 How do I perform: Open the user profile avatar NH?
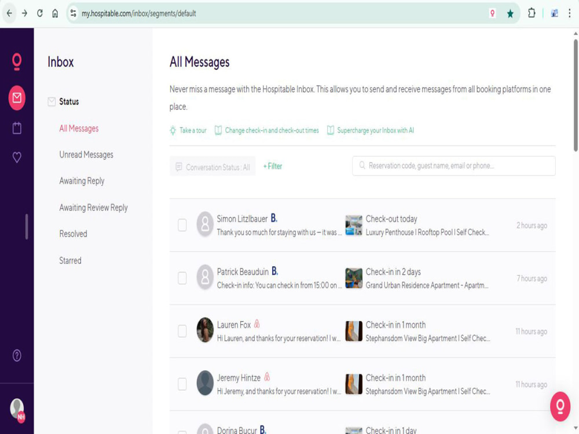click(x=17, y=410)
